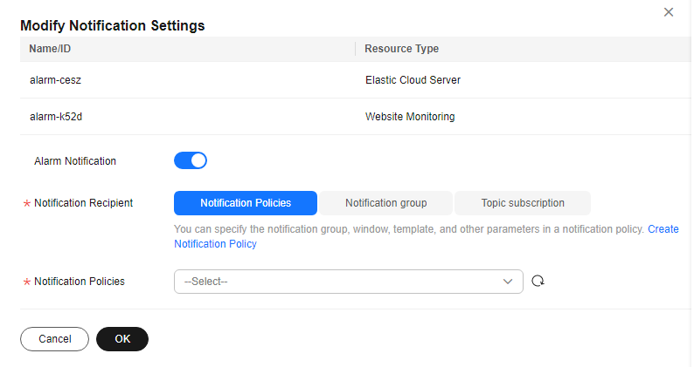Click the Website Monitoring cell
The image size is (694, 367).
(x=409, y=117)
